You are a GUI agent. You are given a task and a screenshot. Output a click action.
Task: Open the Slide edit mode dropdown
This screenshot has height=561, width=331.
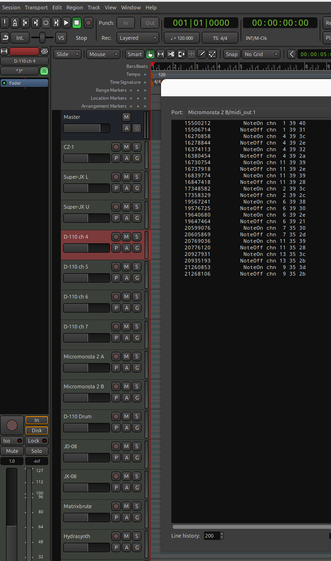tap(68, 54)
